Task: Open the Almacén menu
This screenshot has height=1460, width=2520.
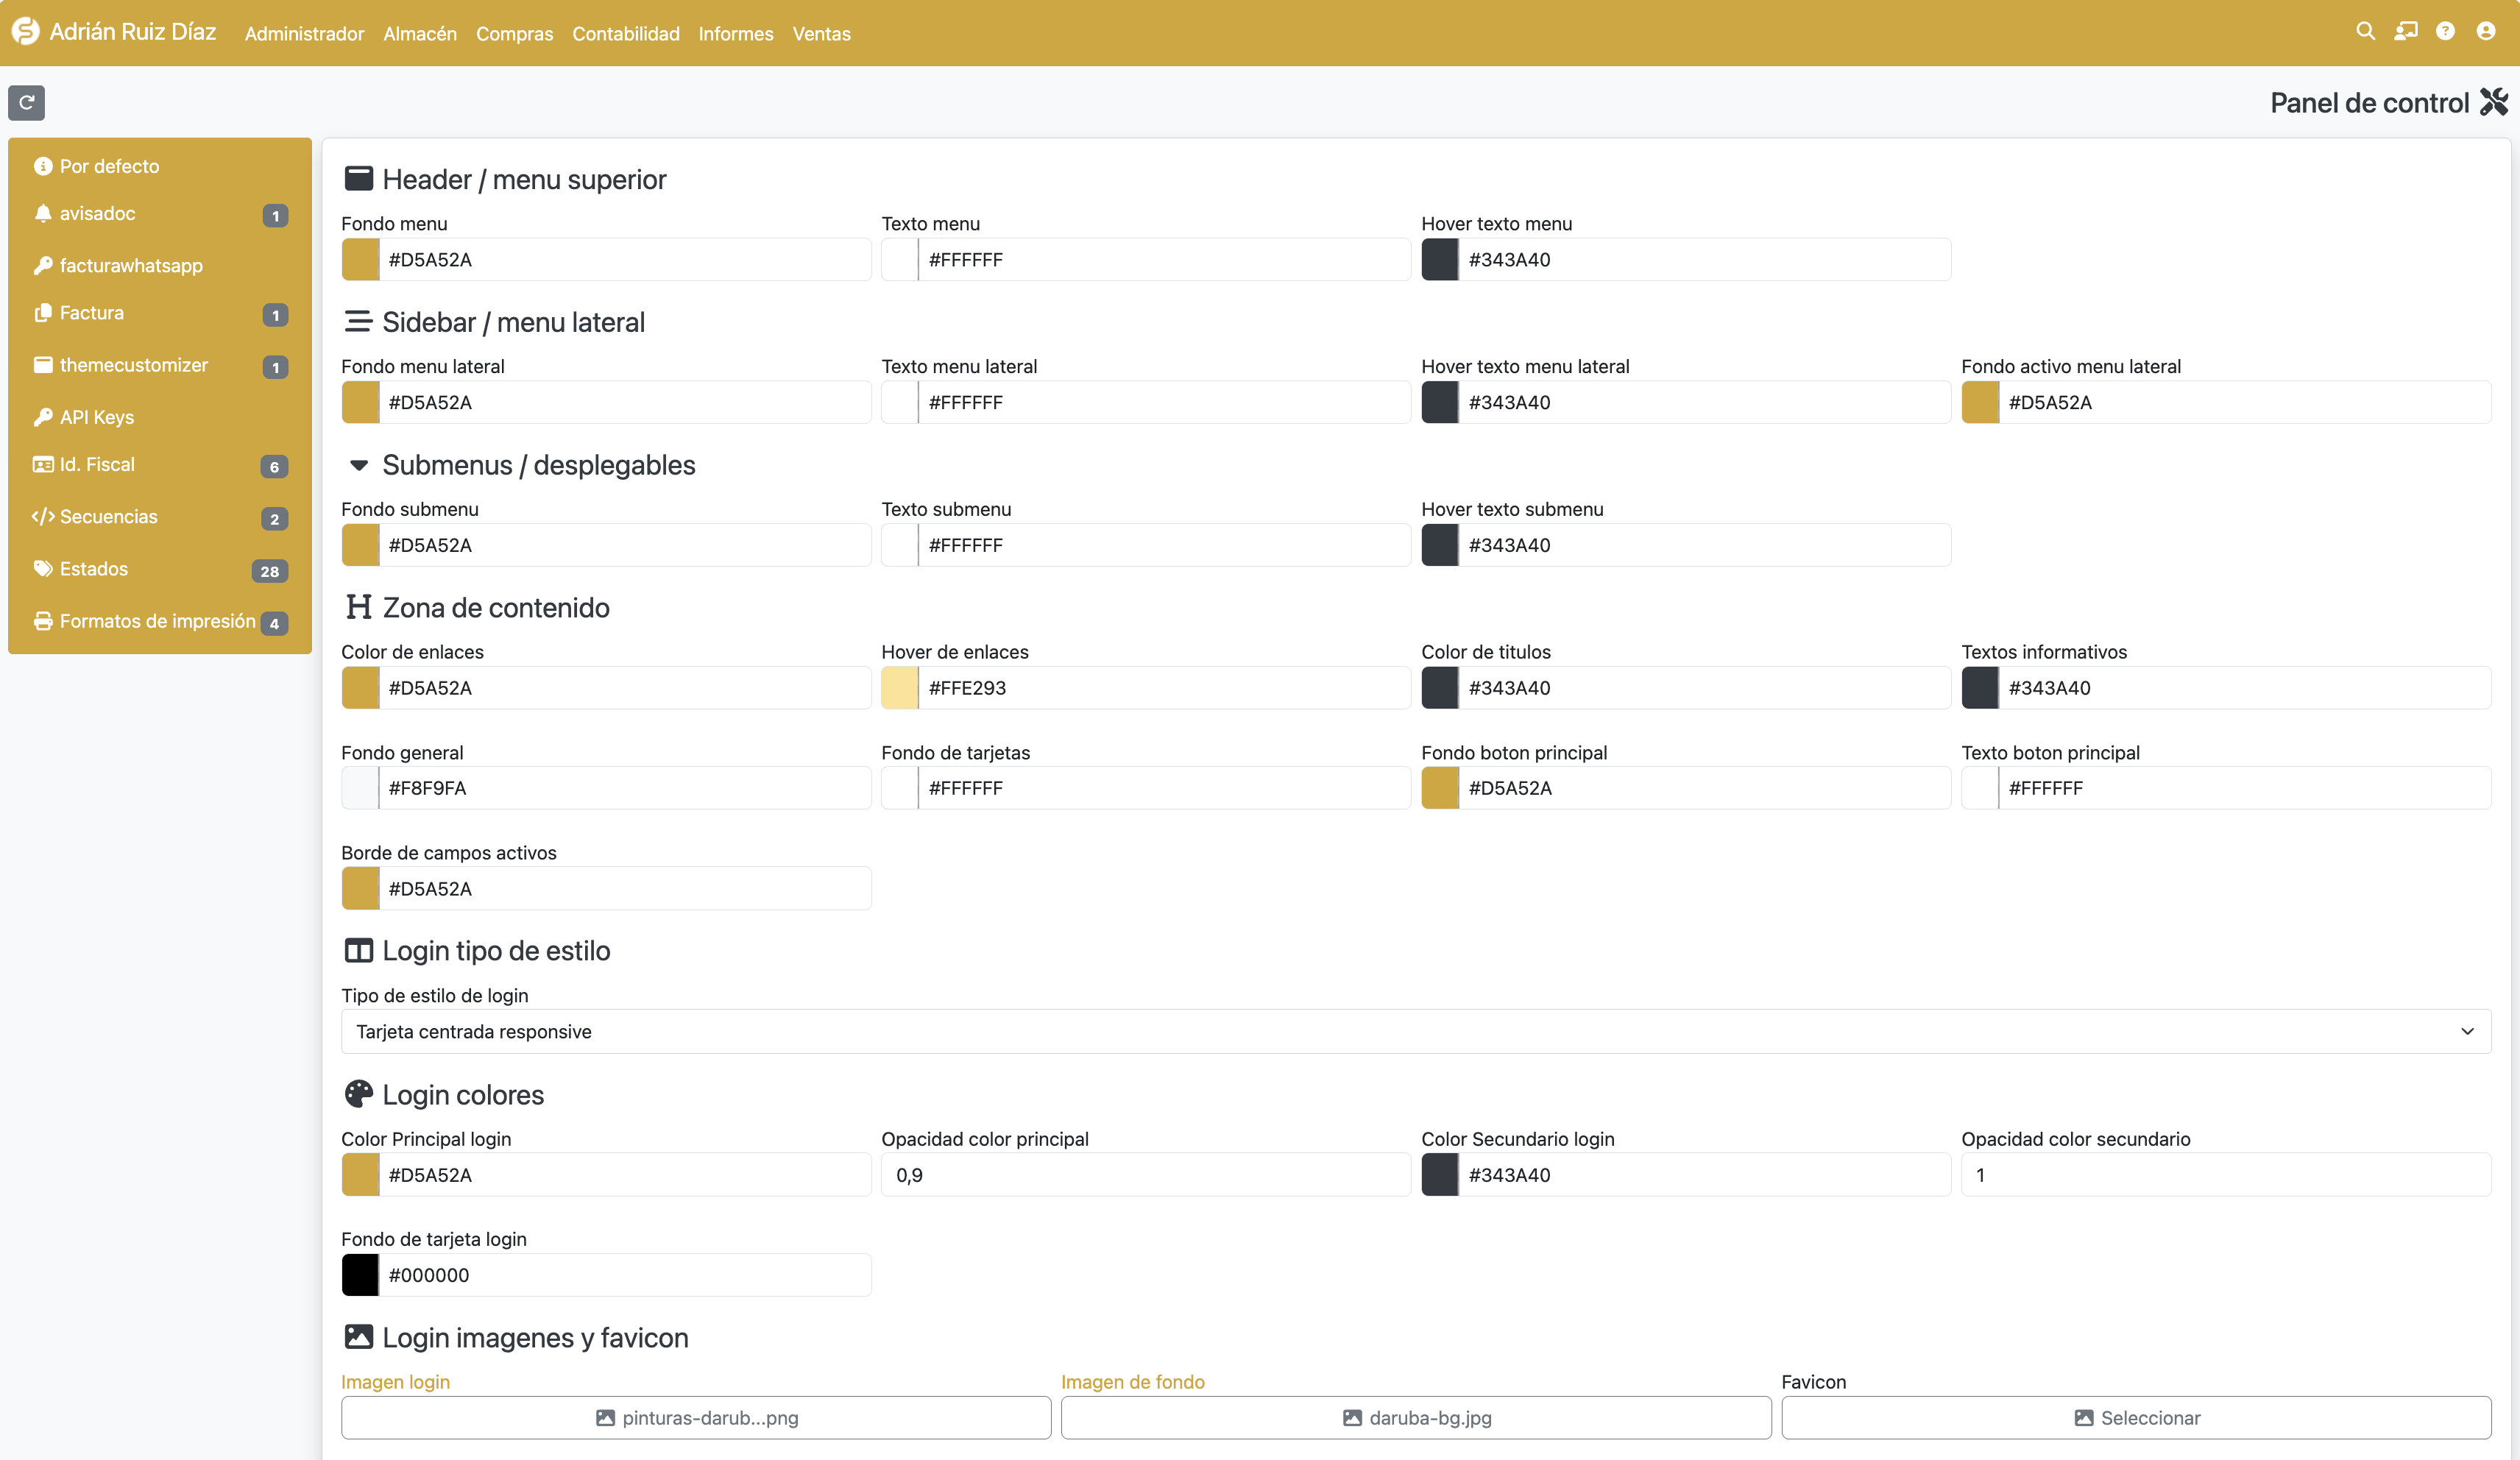Action: coord(420,34)
